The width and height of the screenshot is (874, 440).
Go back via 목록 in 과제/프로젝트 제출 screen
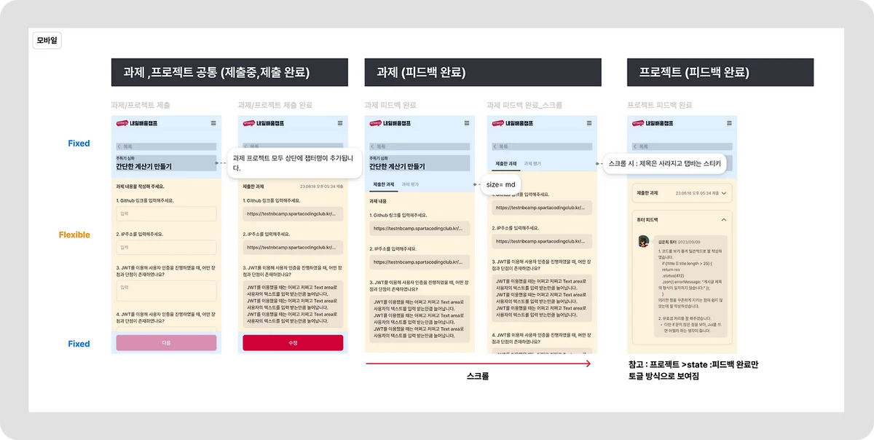click(x=166, y=146)
